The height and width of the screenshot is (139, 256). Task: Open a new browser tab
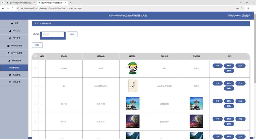[71, 3]
